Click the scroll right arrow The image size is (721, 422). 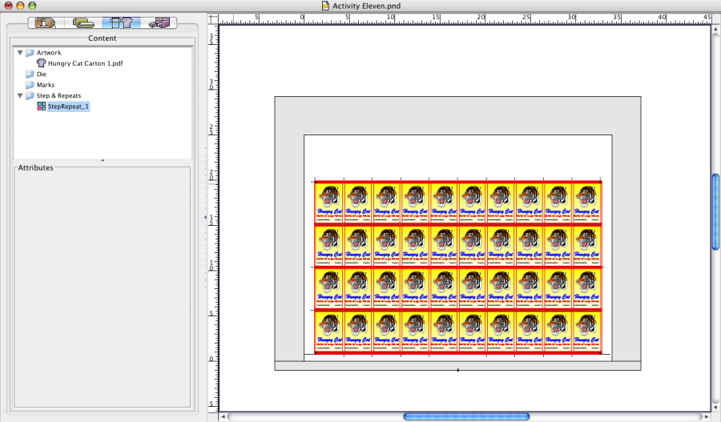point(707,416)
